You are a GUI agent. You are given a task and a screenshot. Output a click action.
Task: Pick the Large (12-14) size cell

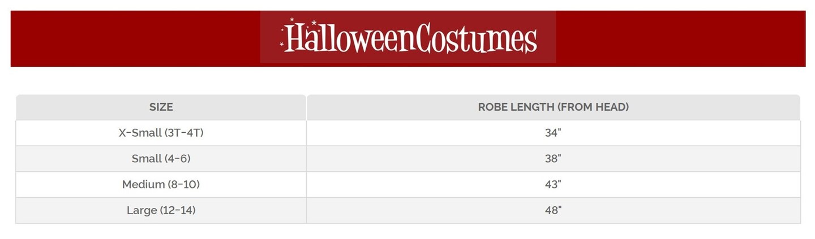[161, 211]
